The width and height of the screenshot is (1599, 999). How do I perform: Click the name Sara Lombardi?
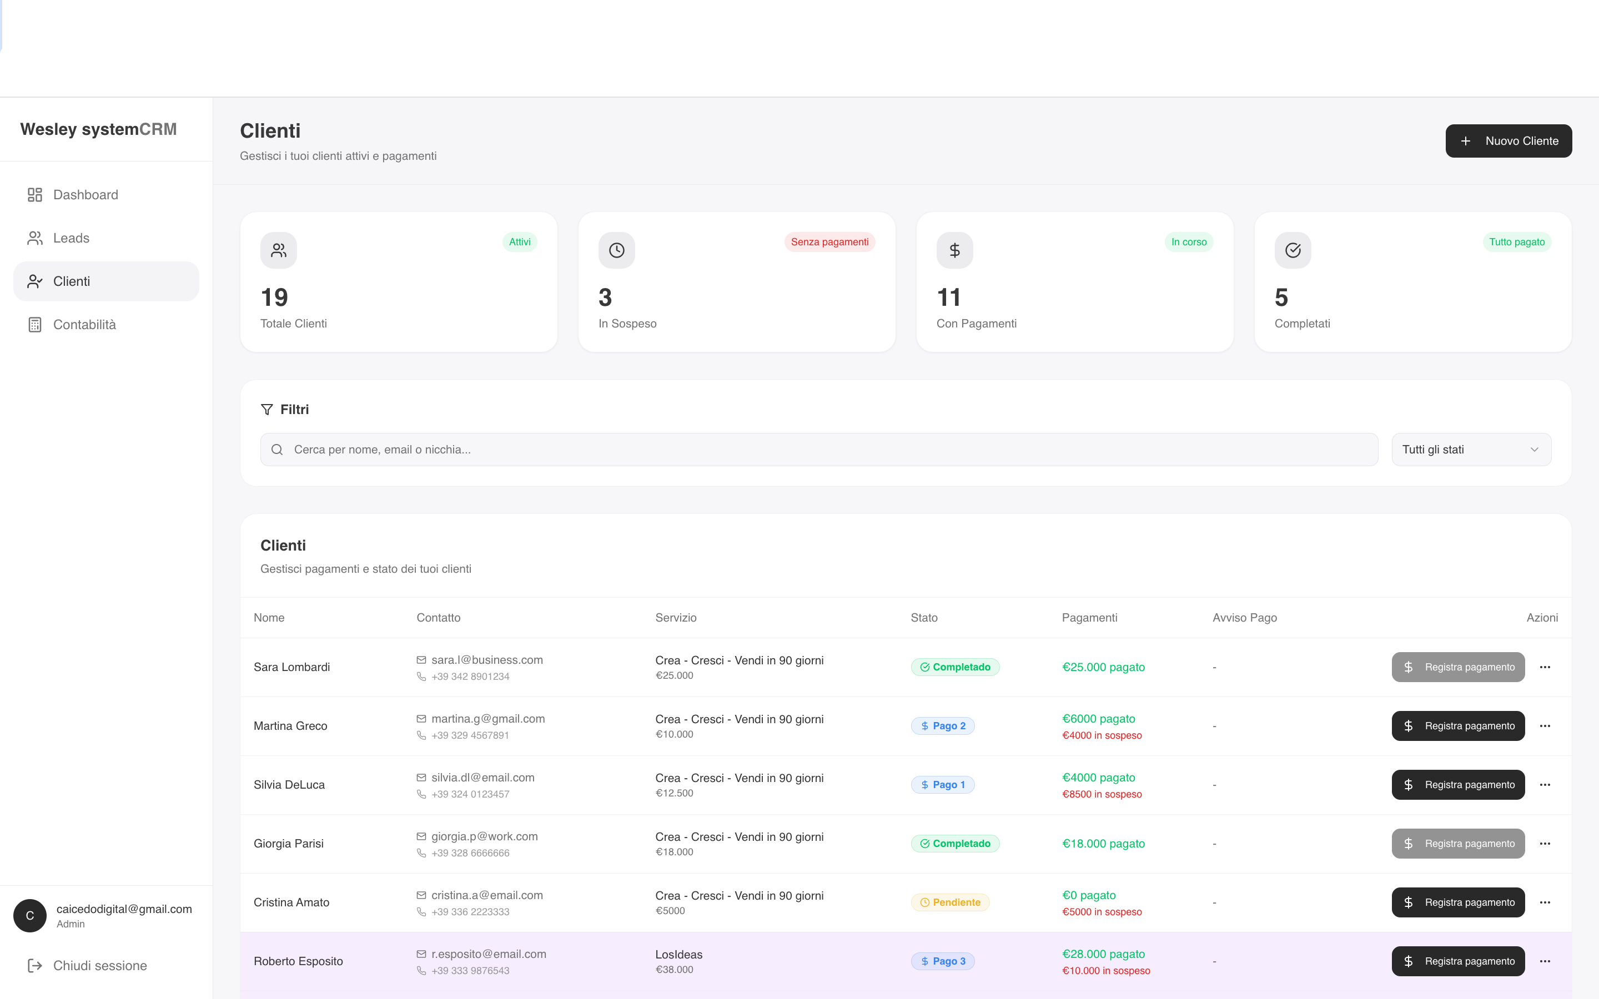[x=291, y=667]
